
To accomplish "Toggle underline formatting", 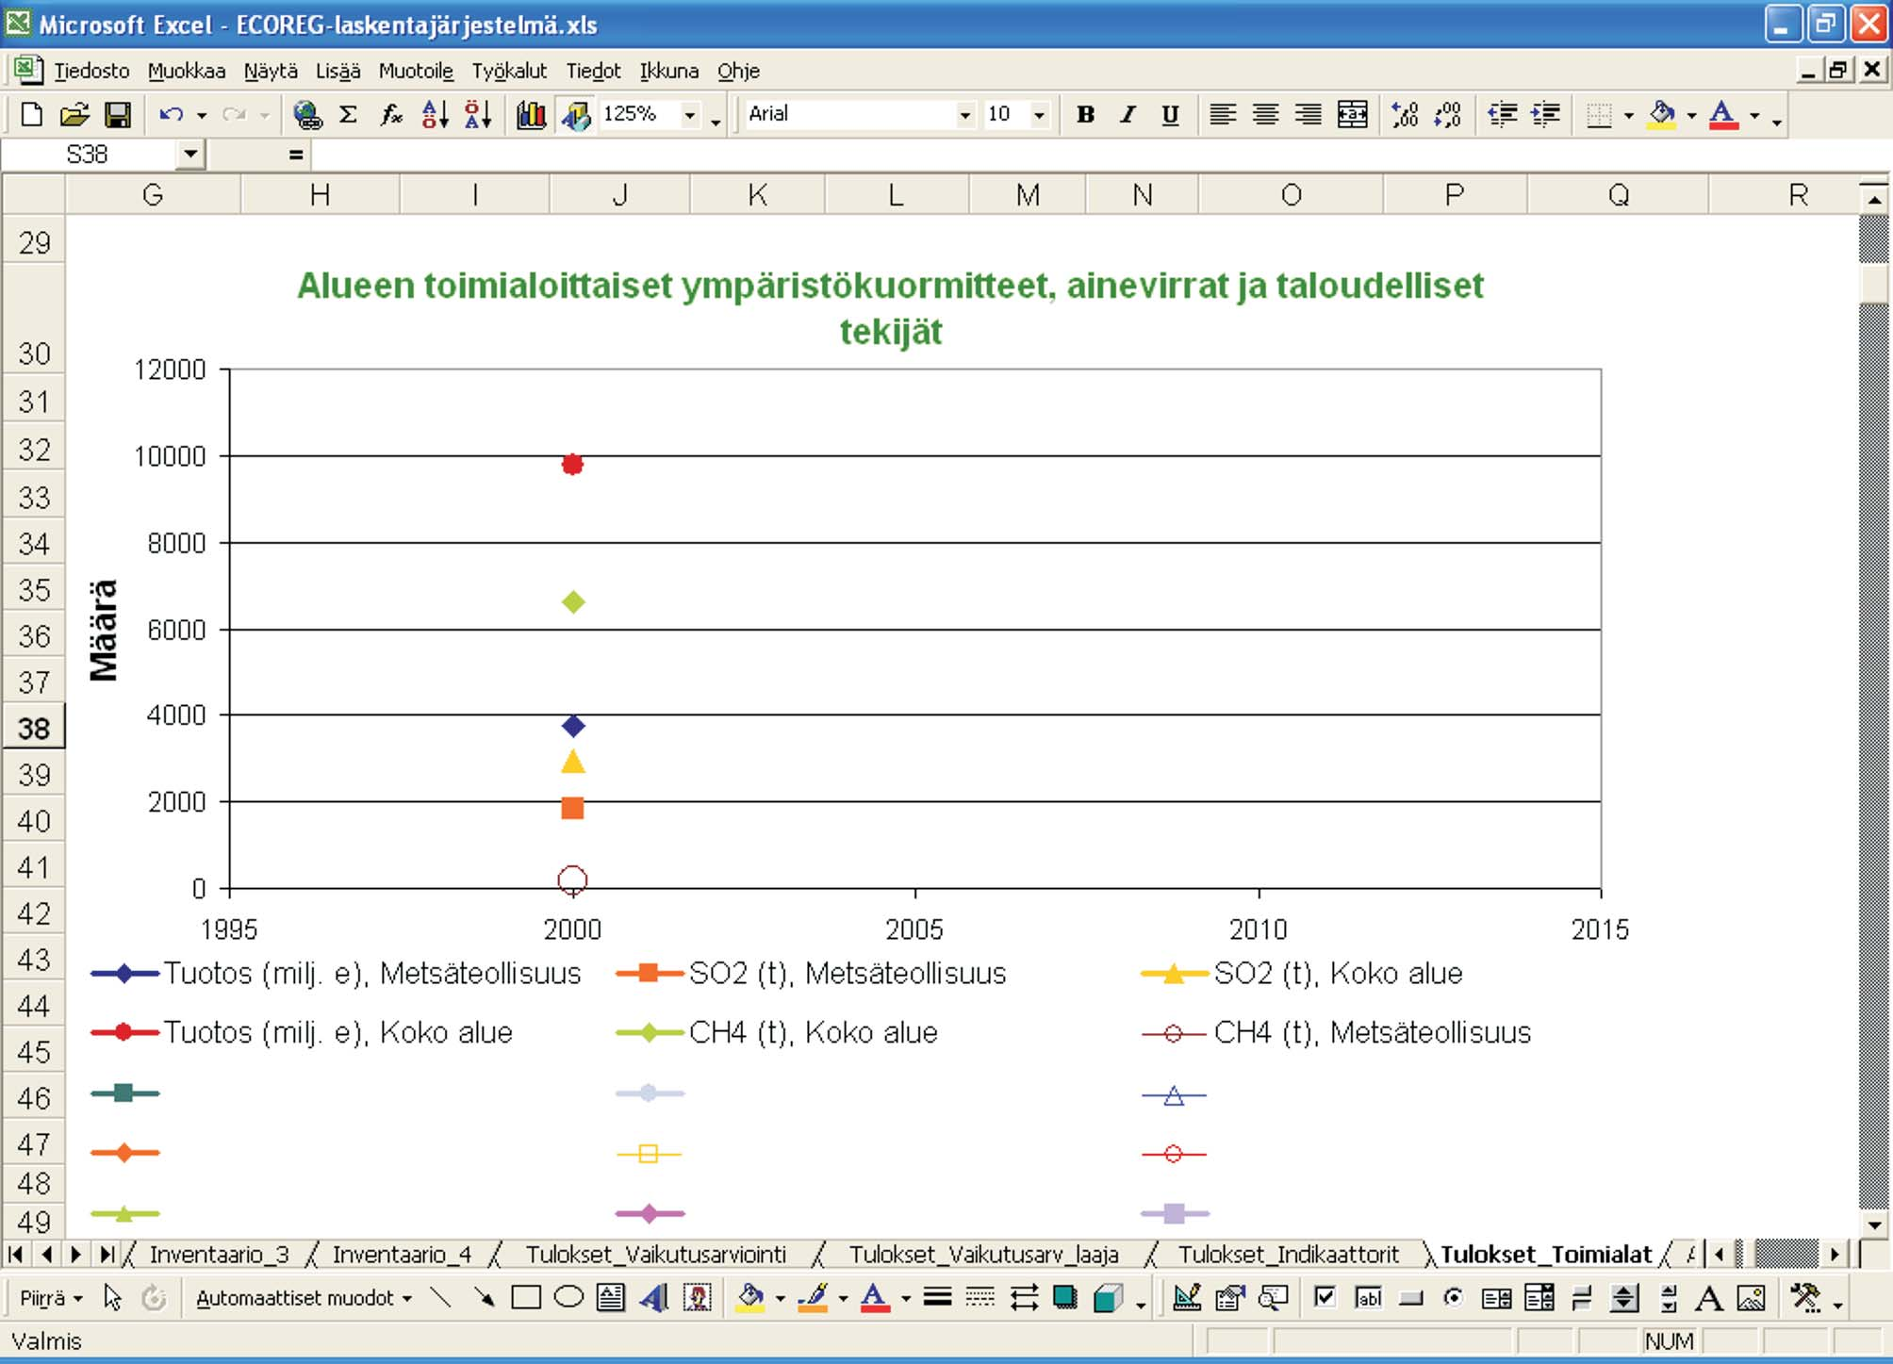I will 1170,115.
